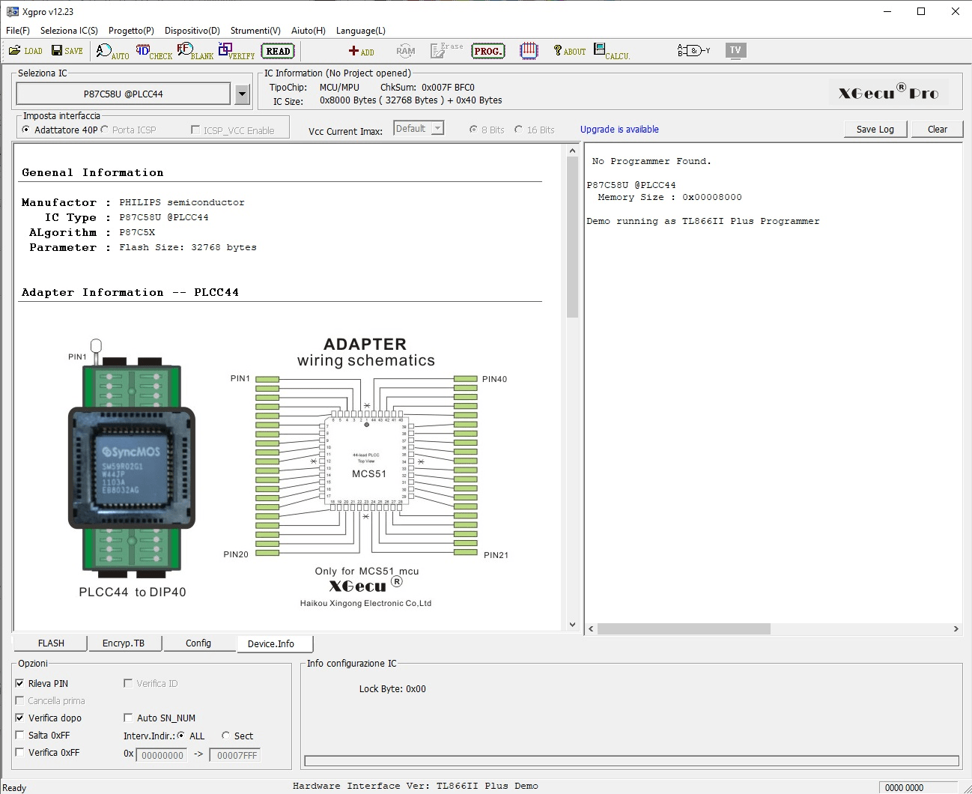The width and height of the screenshot is (972, 794).
Task: Click the progress bar at bottom
Action: 631,761
